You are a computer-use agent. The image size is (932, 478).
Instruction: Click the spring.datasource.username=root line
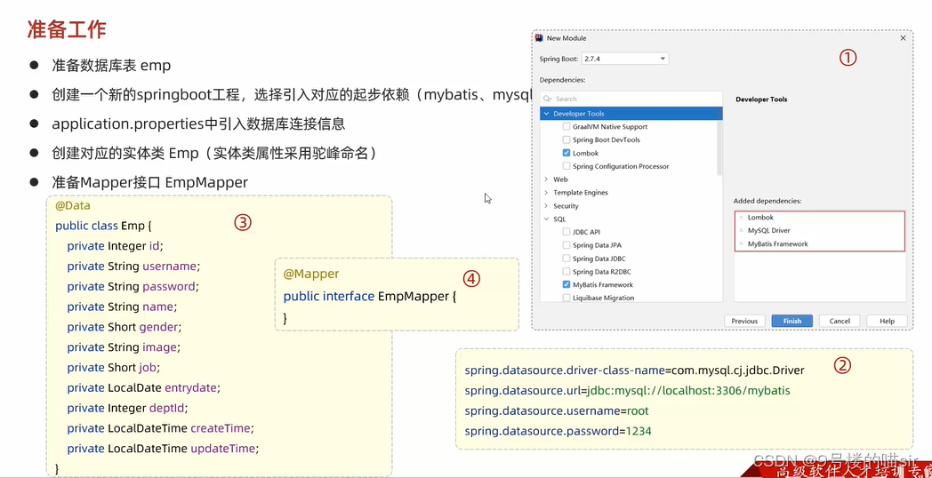(557, 410)
